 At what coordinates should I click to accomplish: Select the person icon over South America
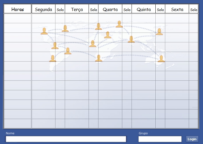53,58
